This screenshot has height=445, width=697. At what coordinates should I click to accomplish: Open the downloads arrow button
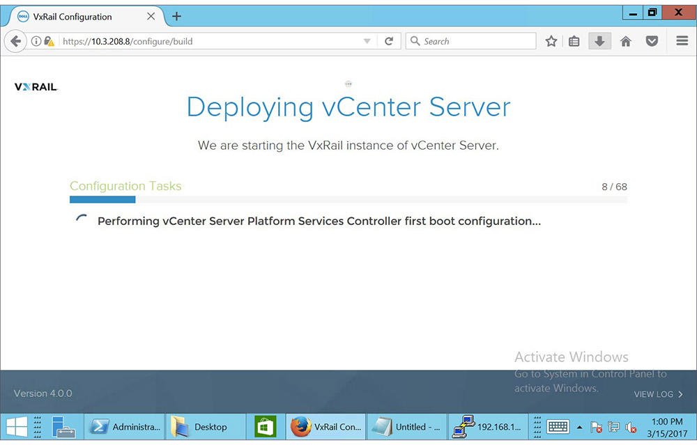(x=599, y=41)
